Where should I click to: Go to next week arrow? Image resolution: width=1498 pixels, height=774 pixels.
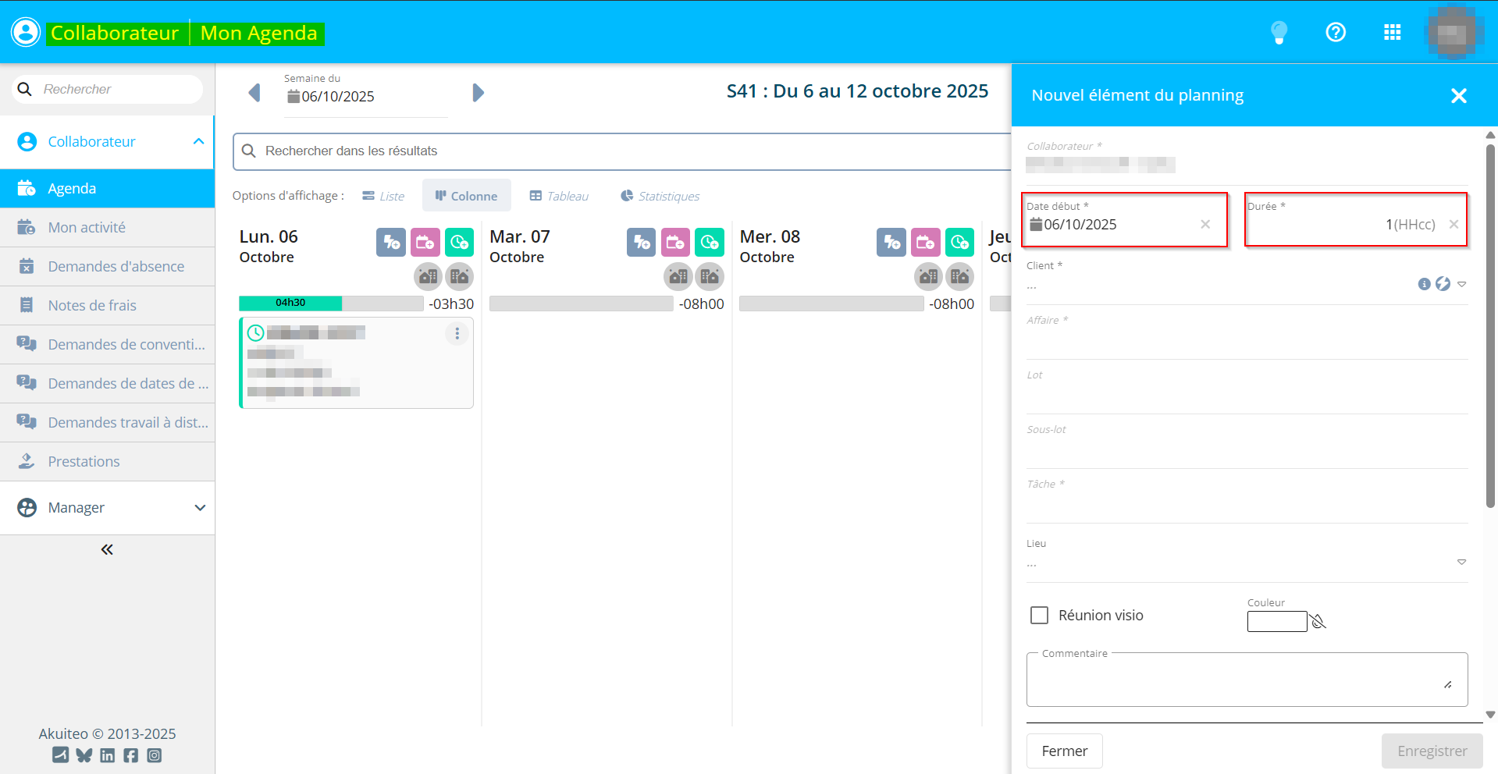pyautogui.click(x=478, y=93)
